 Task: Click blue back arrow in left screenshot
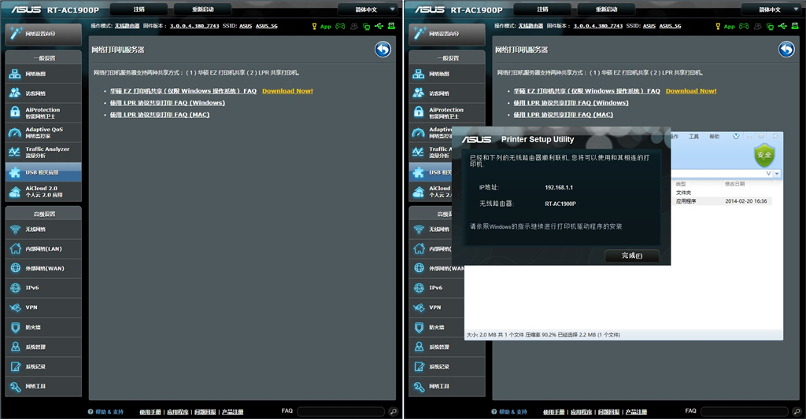tap(383, 50)
